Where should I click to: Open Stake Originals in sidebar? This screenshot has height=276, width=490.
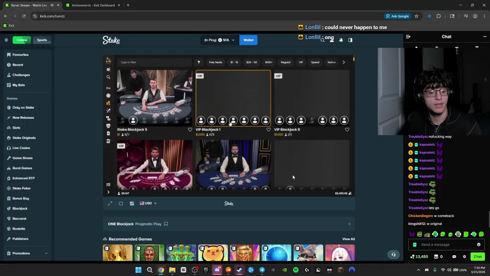[x=24, y=138]
